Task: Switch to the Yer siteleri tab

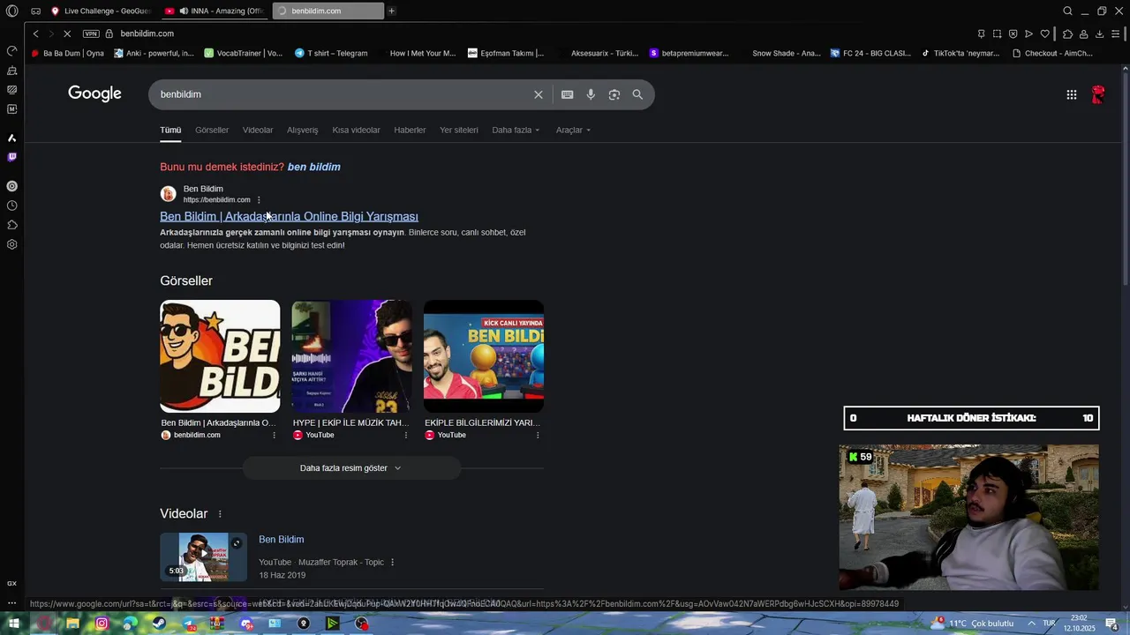Action: [x=459, y=130]
